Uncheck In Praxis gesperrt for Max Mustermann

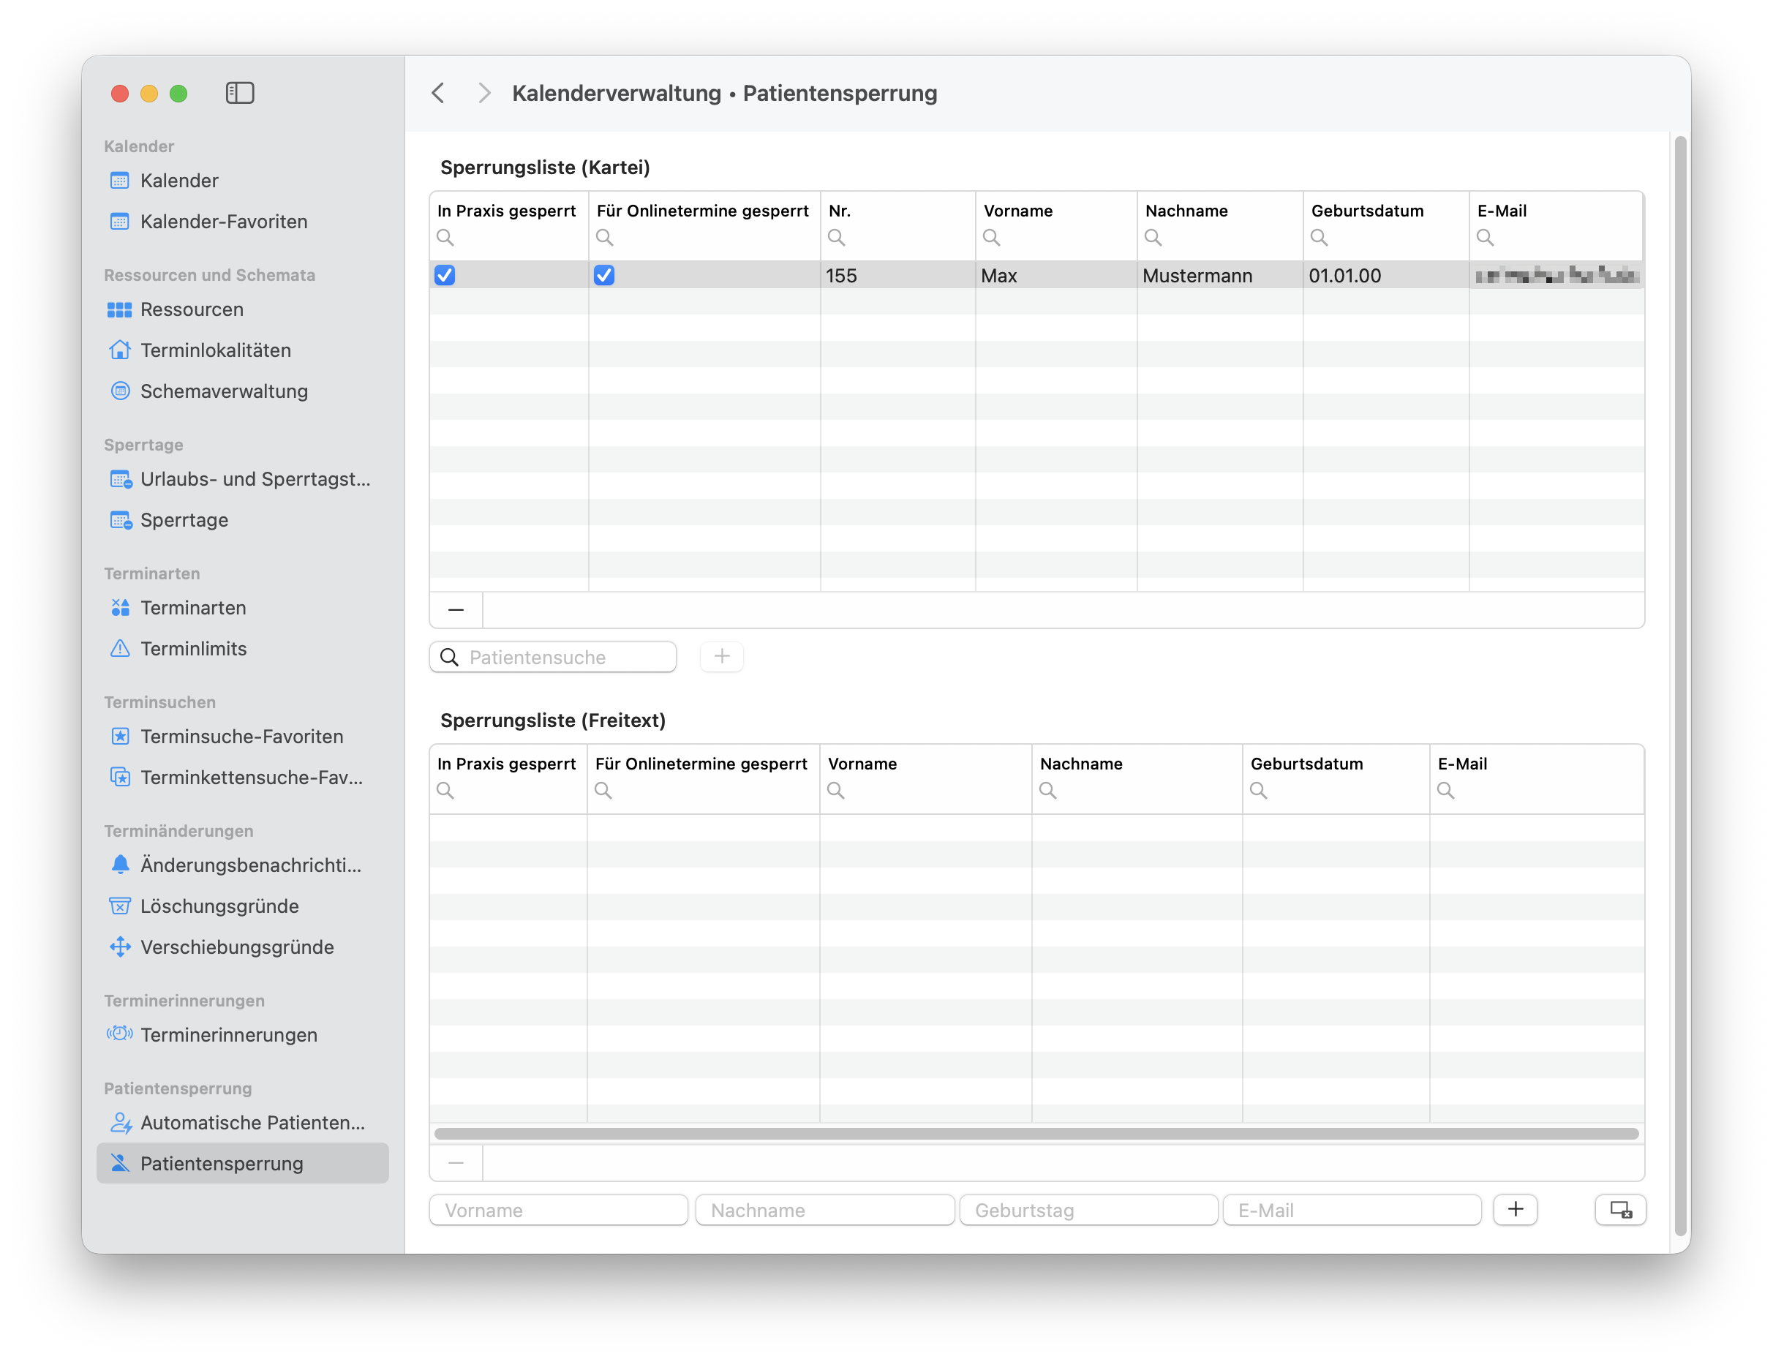pyautogui.click(x=444, y=276)
